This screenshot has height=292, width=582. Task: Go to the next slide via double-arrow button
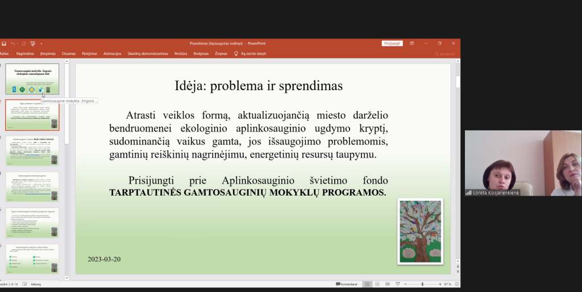tap(458, 271)
